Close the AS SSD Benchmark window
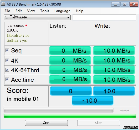The width and height of the screenshot is (139, 130). pos(134,4)
